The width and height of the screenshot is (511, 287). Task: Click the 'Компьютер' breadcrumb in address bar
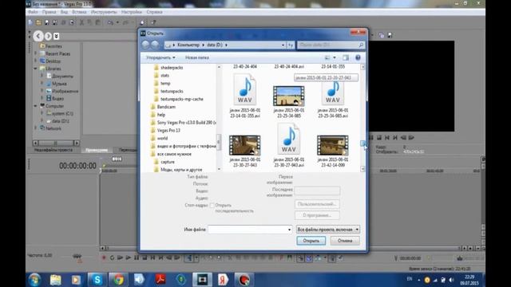click(188, 45)
